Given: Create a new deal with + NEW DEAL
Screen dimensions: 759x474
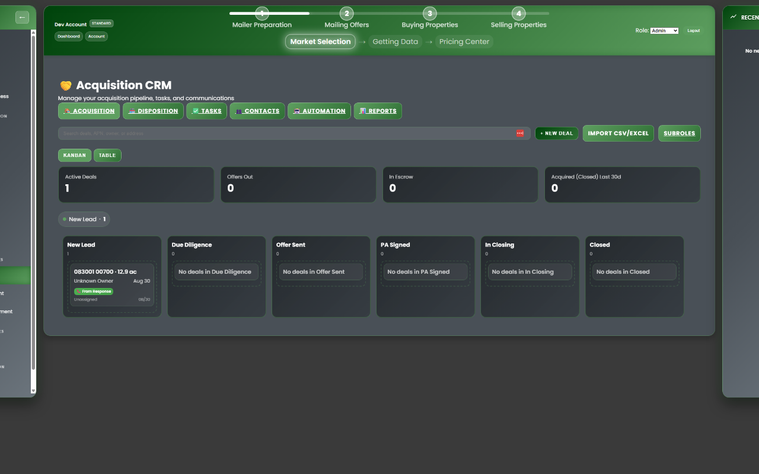Looking at the screenshot, I should pos(556,133).
